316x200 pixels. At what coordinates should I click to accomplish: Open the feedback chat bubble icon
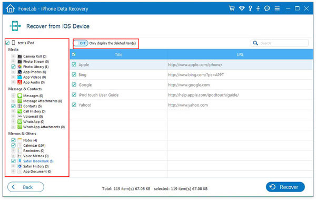coord(267,8)
